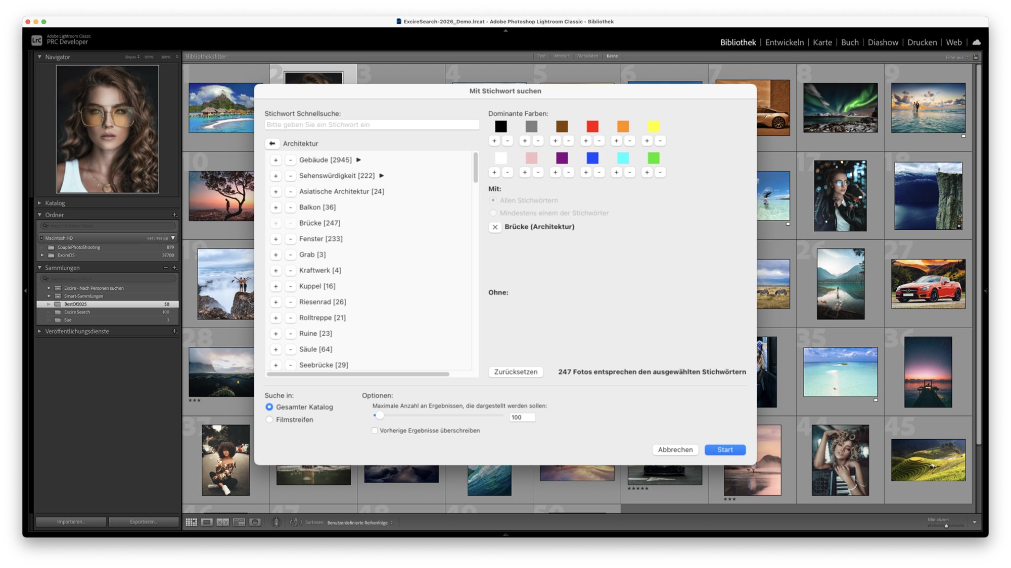This screenshot has height=568, width=1011.
Task: Open compare view (XY) in the toolbar
Action: pyautogui.click(x=222, y=523)
